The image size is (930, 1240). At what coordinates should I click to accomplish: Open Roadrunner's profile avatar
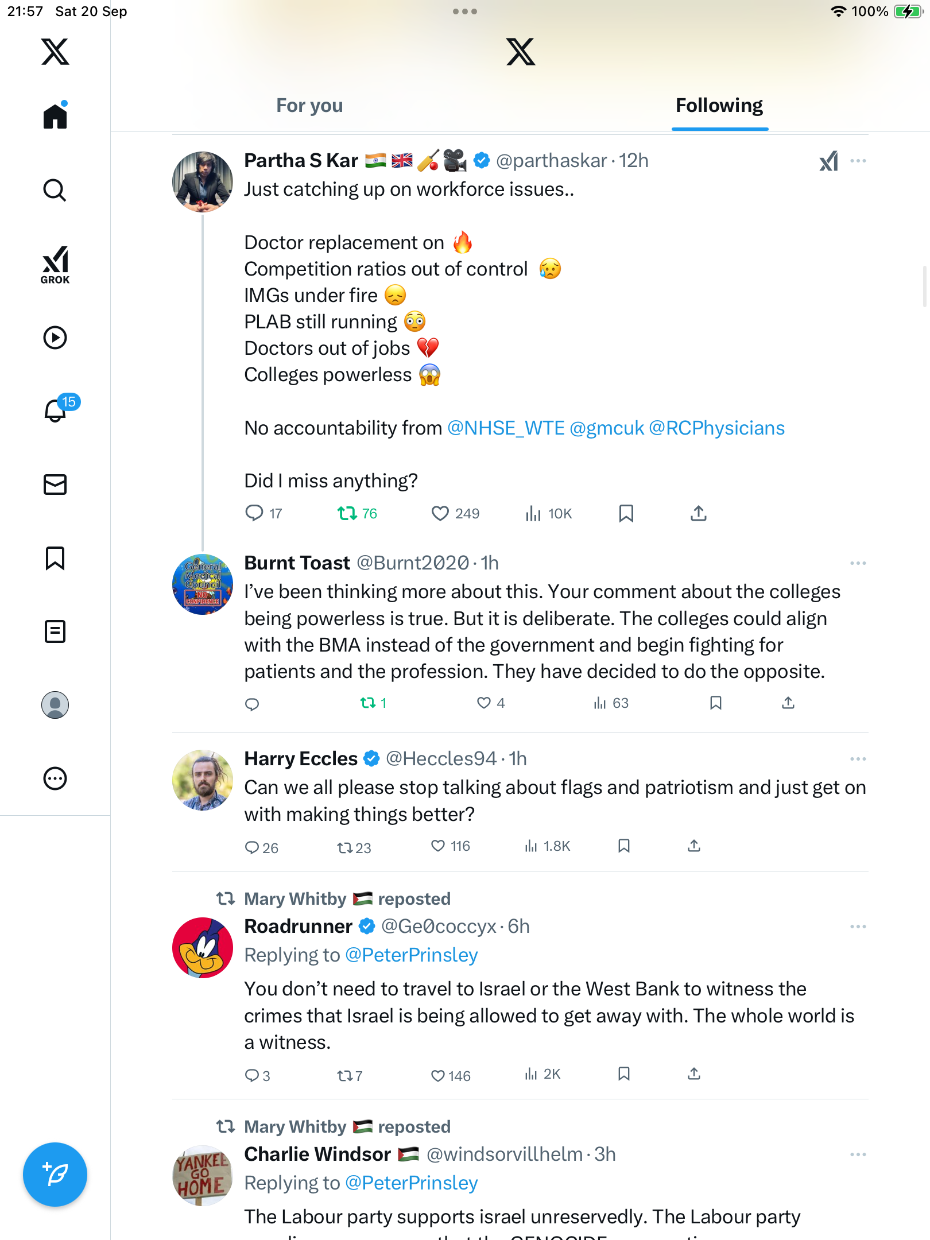[203, 948]
